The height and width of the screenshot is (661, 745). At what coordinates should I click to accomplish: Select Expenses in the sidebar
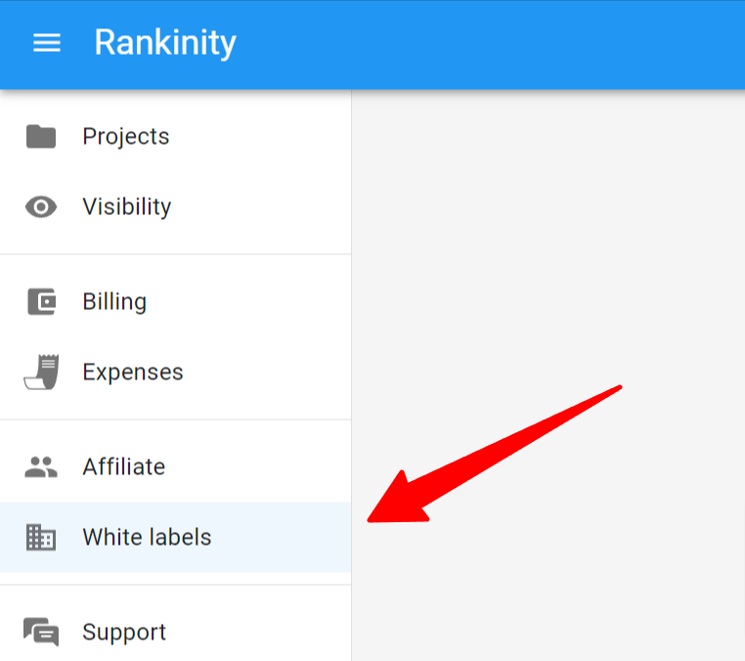(175, 372)
